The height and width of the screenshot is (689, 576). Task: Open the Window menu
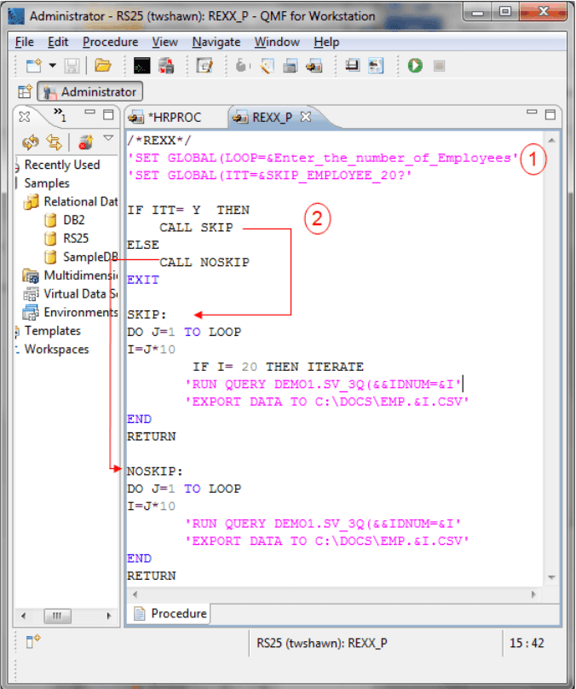[277, 42]
